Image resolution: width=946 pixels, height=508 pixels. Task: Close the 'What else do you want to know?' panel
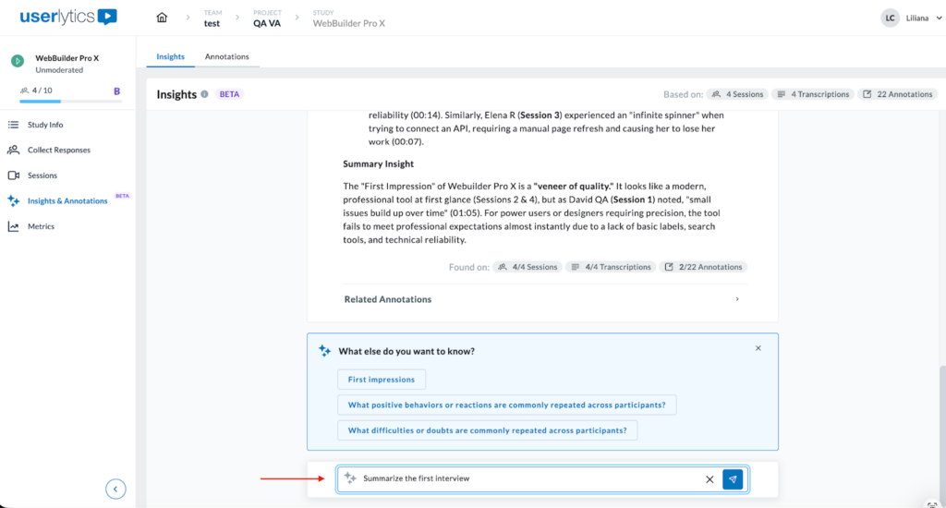tap(758, 348)
